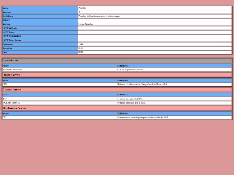
Task: Click the empty UOW Description value cell
Action: (x=155, y=40)
